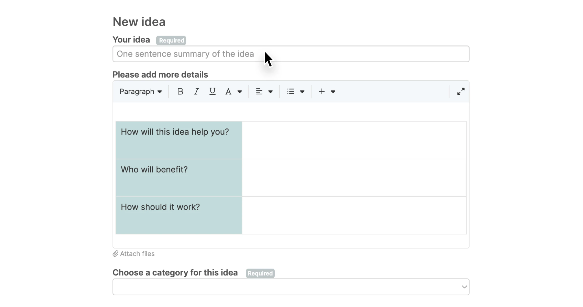The width and height of the screenshot is (583, 307).
Task: Toggle bold text formatting
Action: (x=180, y=92)
